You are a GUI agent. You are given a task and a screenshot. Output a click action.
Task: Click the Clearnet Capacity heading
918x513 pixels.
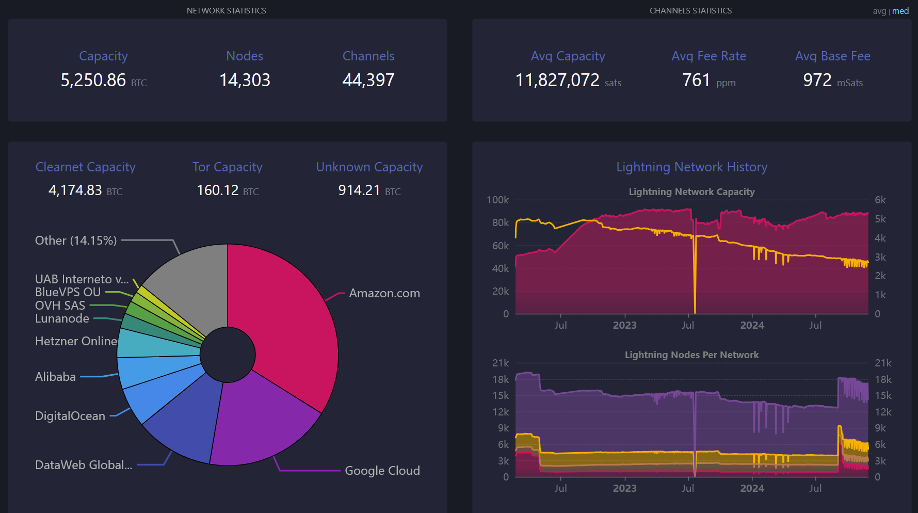[x=85, y=167]
